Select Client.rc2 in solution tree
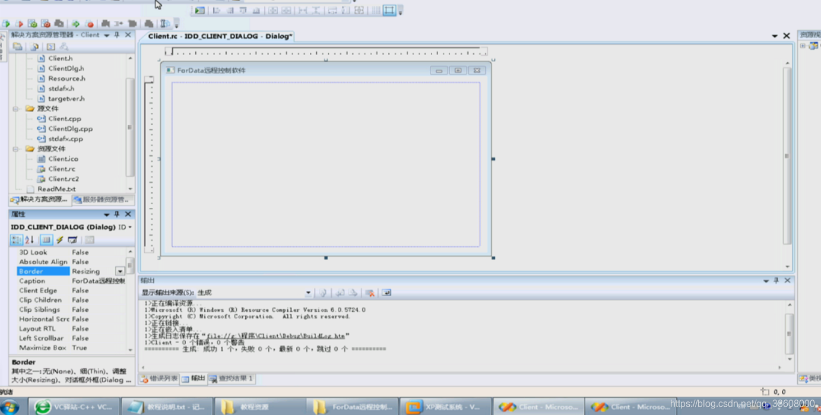Viewport: 821px width, 415px height. pyautogui.click(x=63, y=179)
